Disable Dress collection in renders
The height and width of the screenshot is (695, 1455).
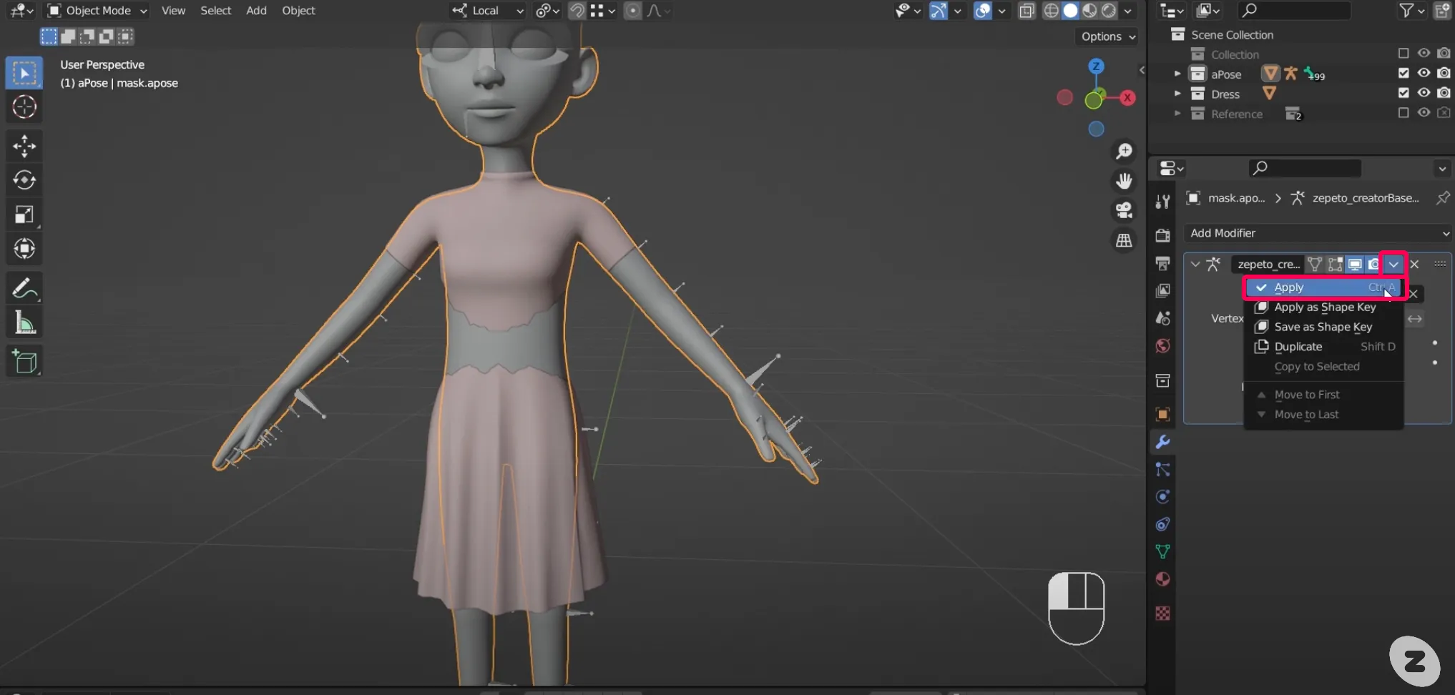coord(1444,93)
